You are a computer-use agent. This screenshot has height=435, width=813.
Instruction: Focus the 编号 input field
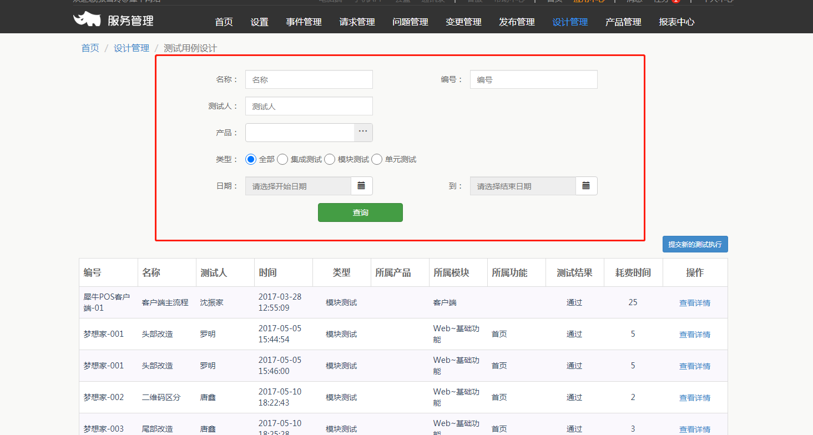534,79
